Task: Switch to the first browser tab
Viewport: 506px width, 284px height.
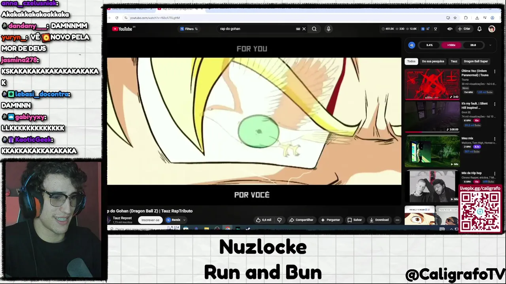Action: click(130, 9)
